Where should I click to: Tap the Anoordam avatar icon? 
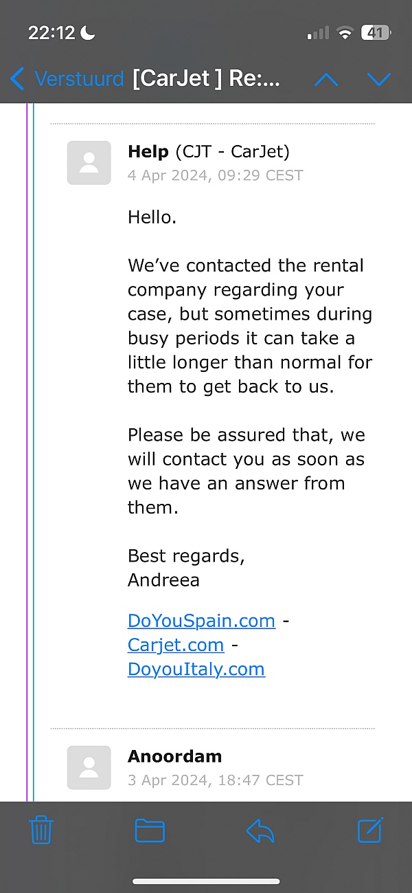tap(89, 767)
